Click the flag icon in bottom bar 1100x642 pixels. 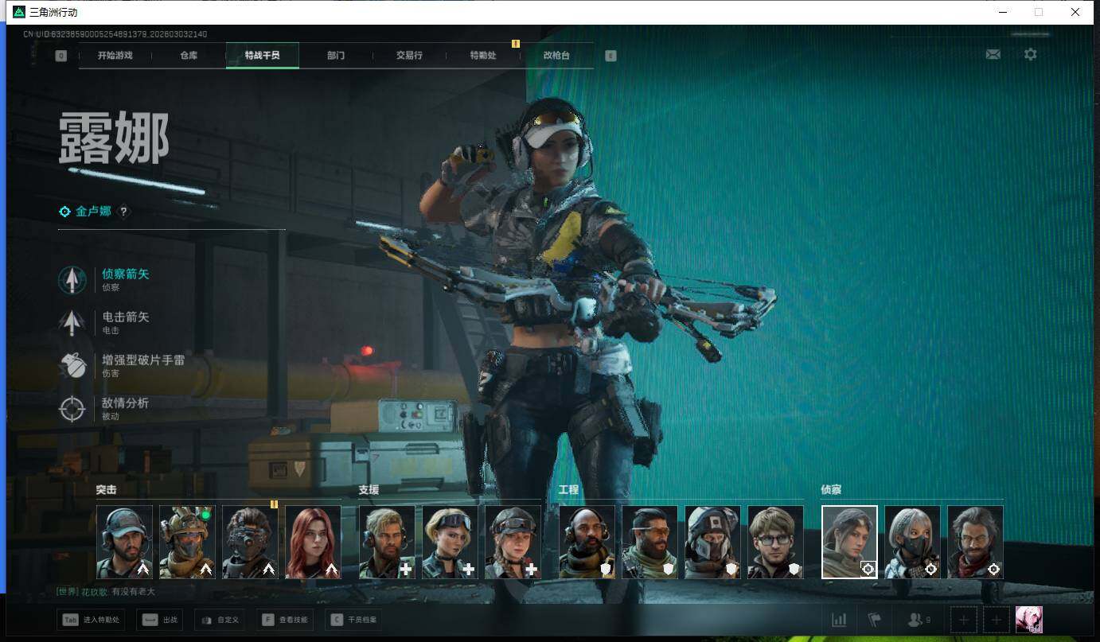pyautogui.click(x=875, y=620)
